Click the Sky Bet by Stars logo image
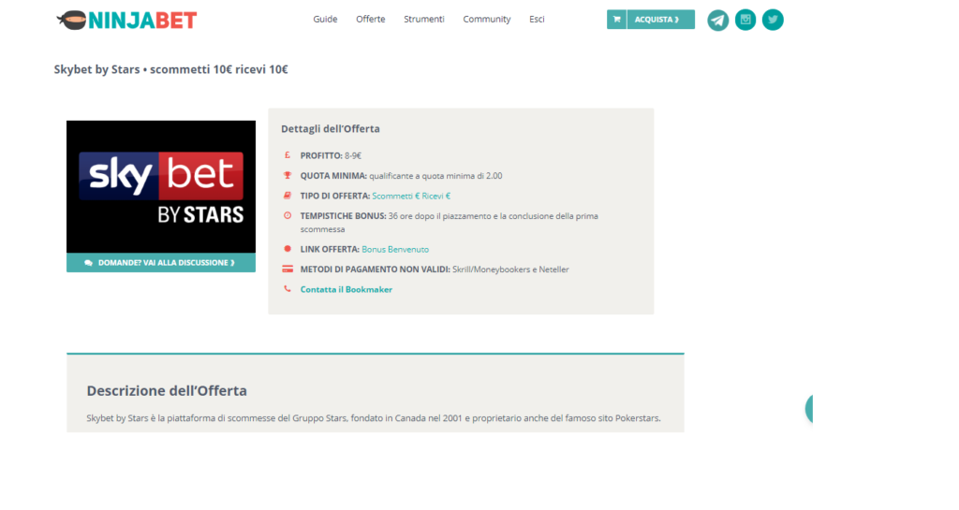 (x=161, y=186)
